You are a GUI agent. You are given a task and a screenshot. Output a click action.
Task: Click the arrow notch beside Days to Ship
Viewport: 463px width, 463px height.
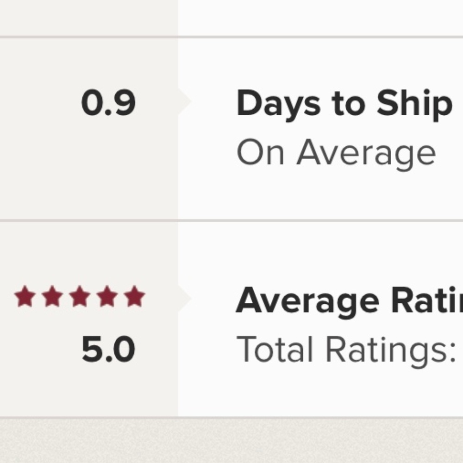(x=185, y=101)
